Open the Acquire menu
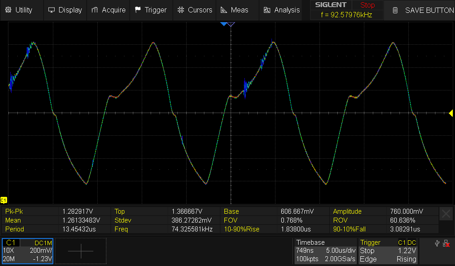 [x=108, y=10]
